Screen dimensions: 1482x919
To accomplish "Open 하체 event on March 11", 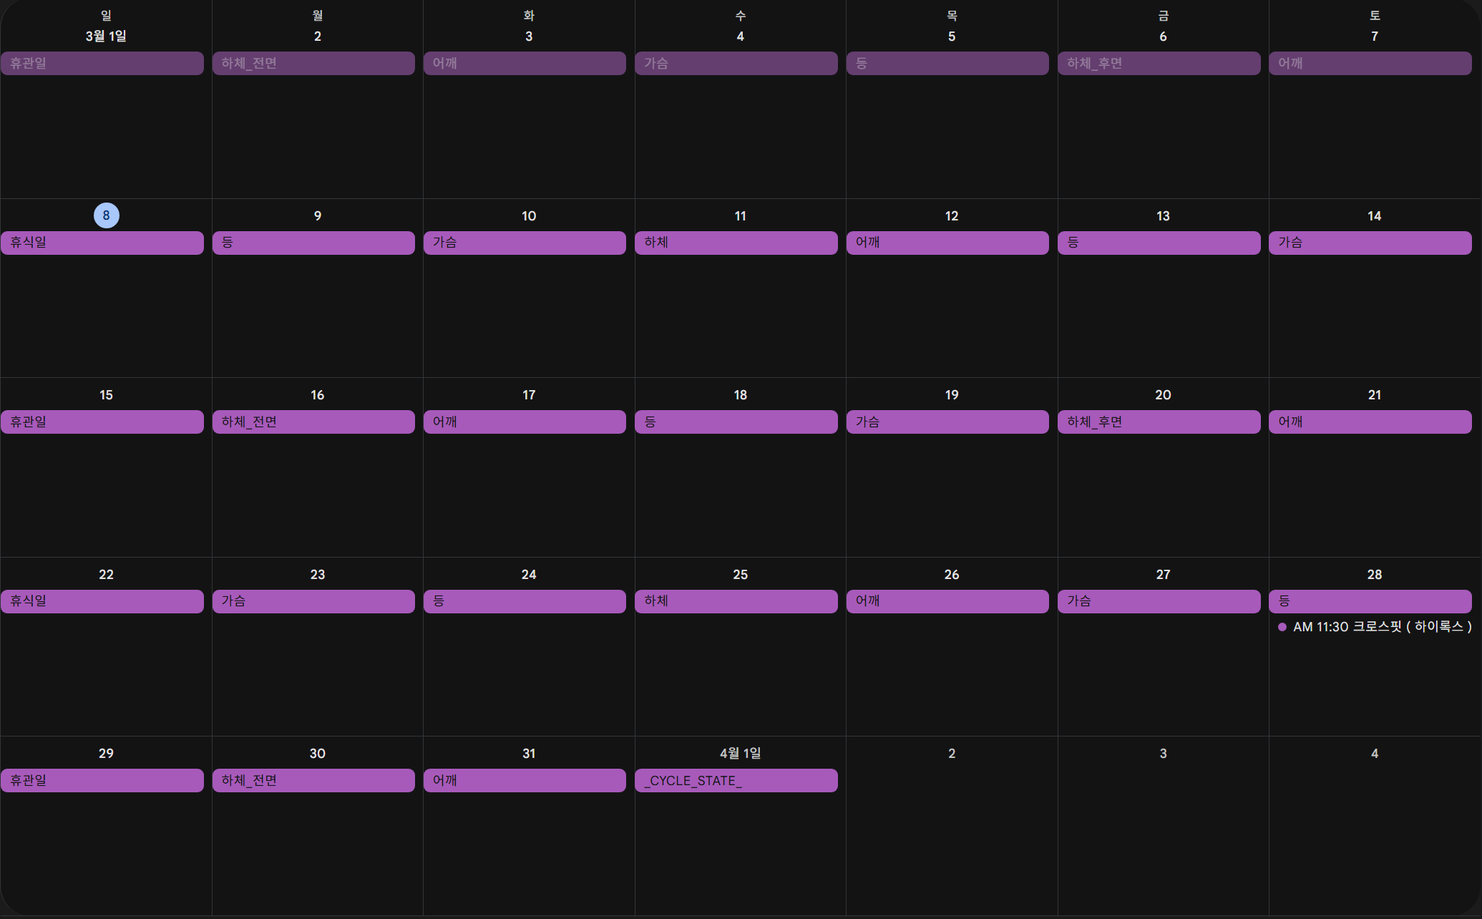I will pos(736,243).
